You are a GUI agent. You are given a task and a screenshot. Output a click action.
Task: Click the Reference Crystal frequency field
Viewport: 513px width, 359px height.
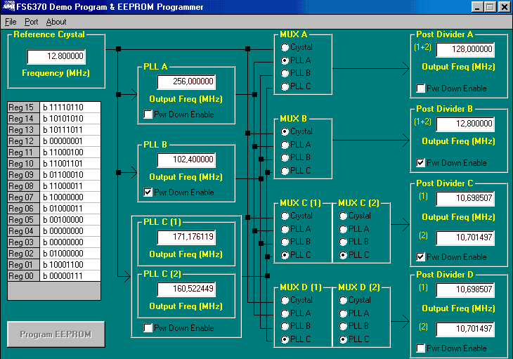pyautogui.click(x=56, y=57)
